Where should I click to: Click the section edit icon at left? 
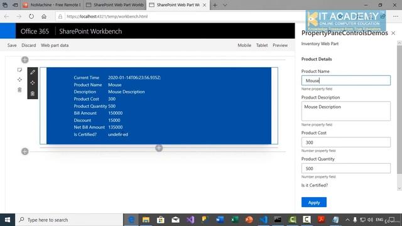coord(19,70)
